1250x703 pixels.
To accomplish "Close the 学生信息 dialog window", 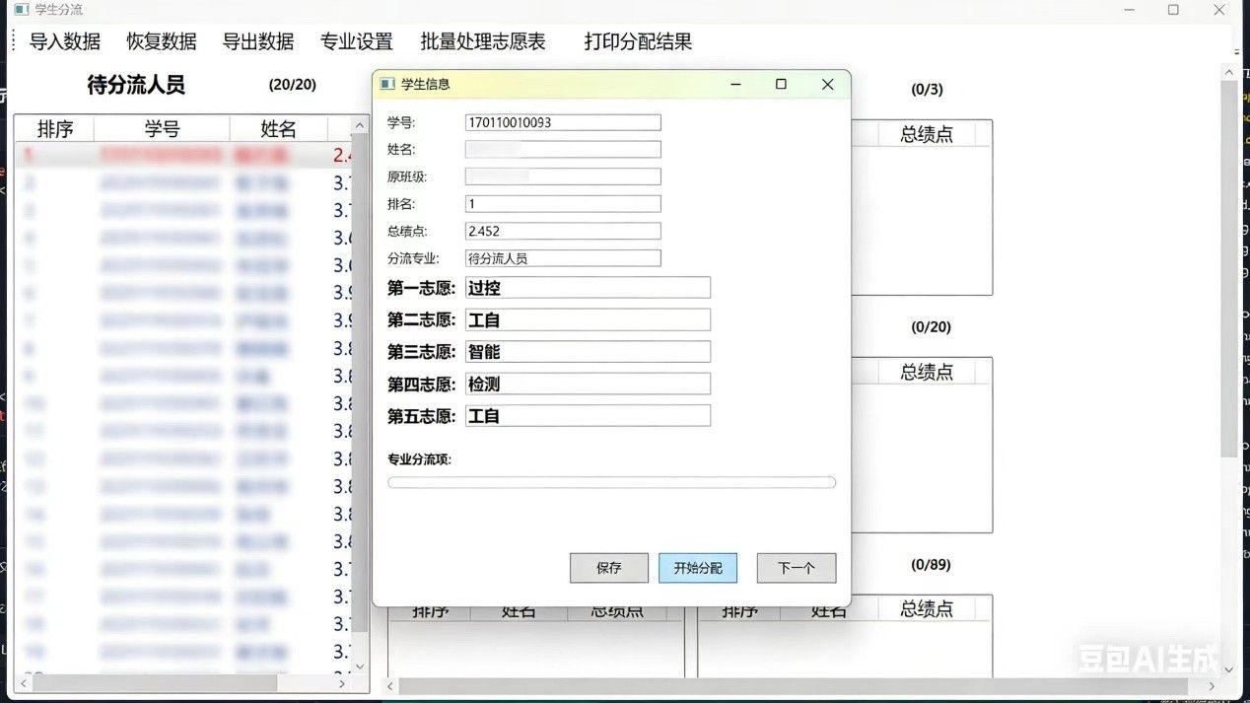I will [828, 85].
